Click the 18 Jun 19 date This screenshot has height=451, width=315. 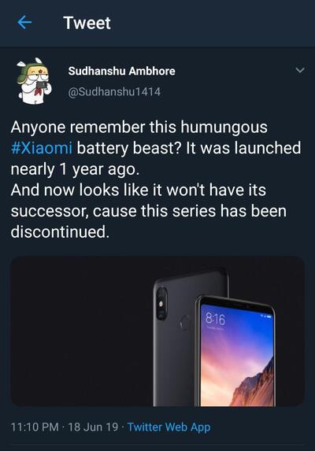point(93,427)
